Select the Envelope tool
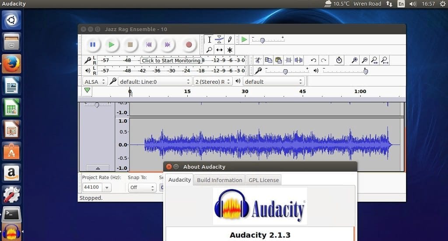Viewport: 448px width, 241px height. [220, 40]
